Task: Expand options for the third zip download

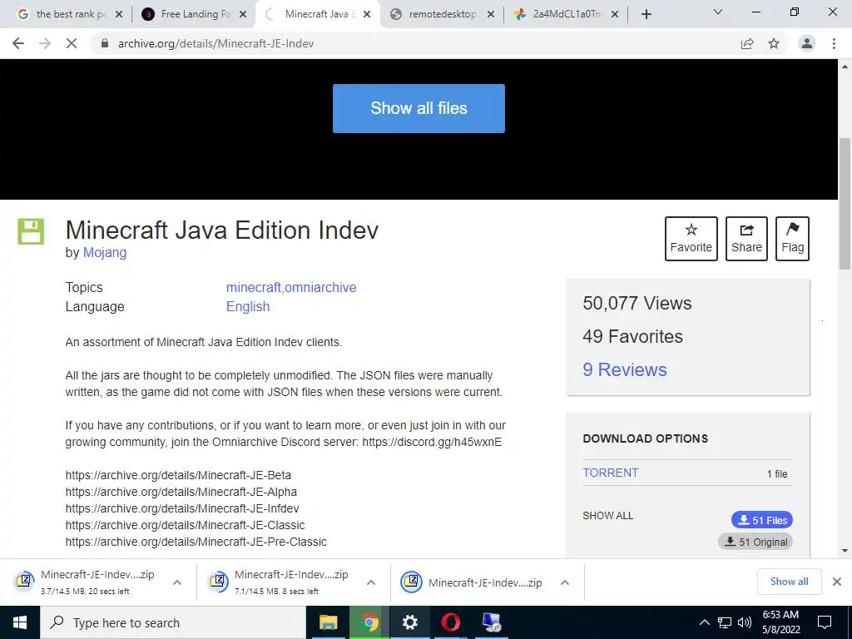Action: click(x=565, y=582)
